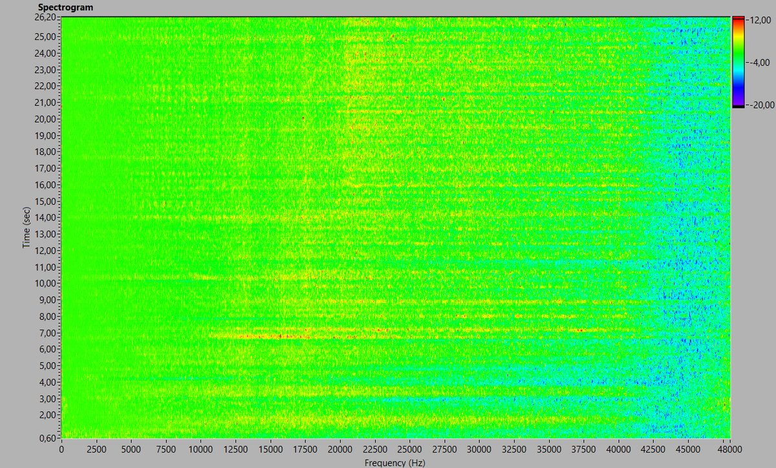Select the 12,00 color scale maximum value
Viewport: 776px width, 468px height.
(759, 21)
